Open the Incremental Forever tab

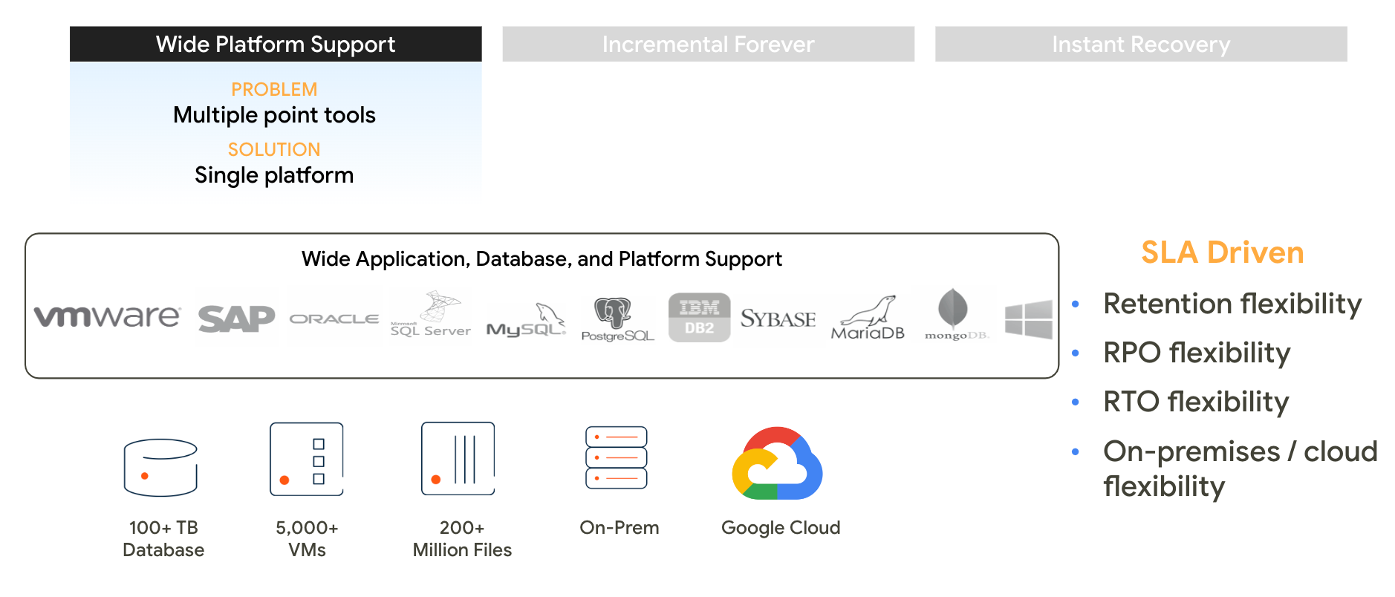pyautogui.click(x=708, y=44)
